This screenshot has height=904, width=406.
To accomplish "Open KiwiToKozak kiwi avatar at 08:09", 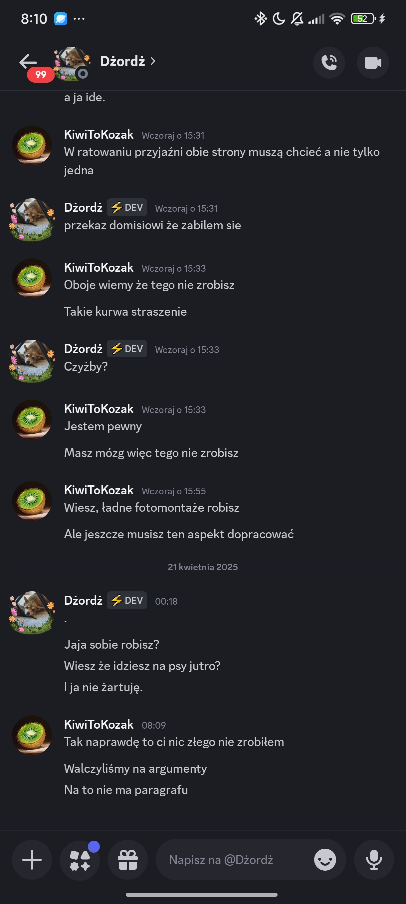I will tap(32, 735).
